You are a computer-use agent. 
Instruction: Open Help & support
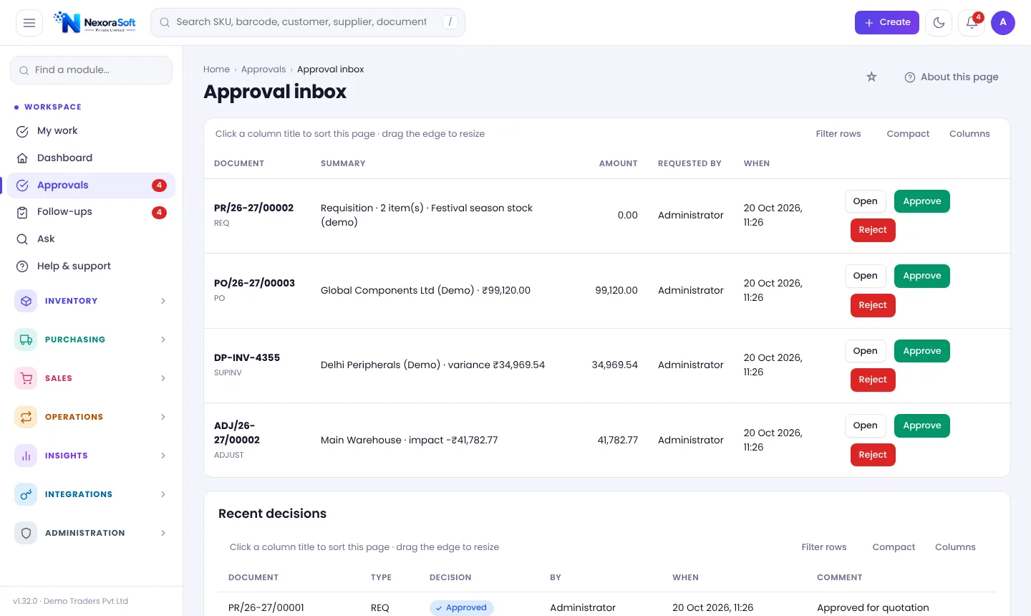92,266
